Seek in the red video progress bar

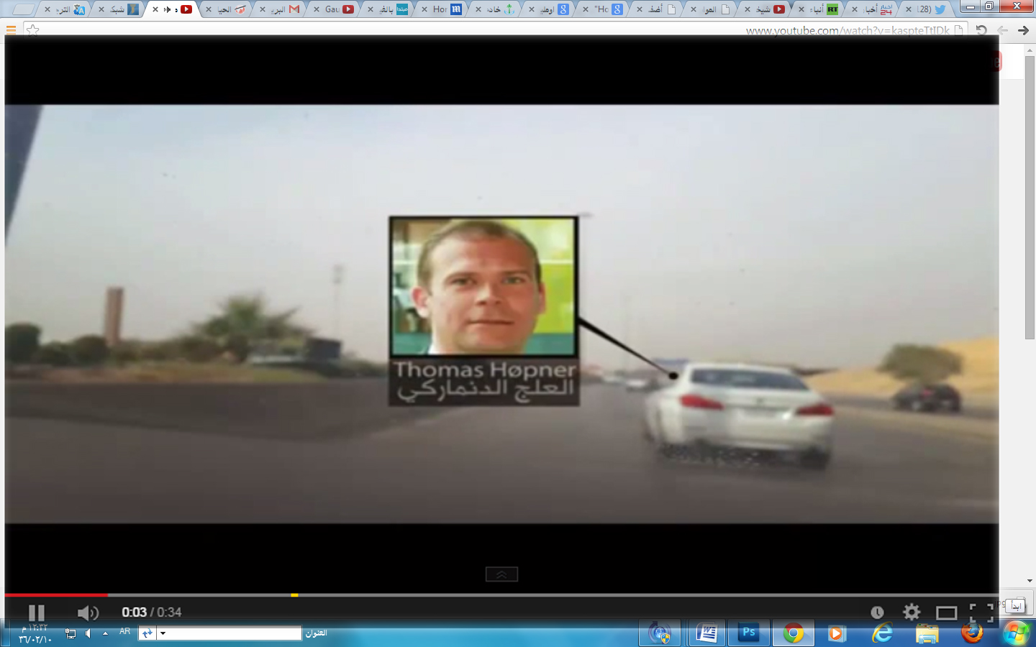(x=56, y=595)
